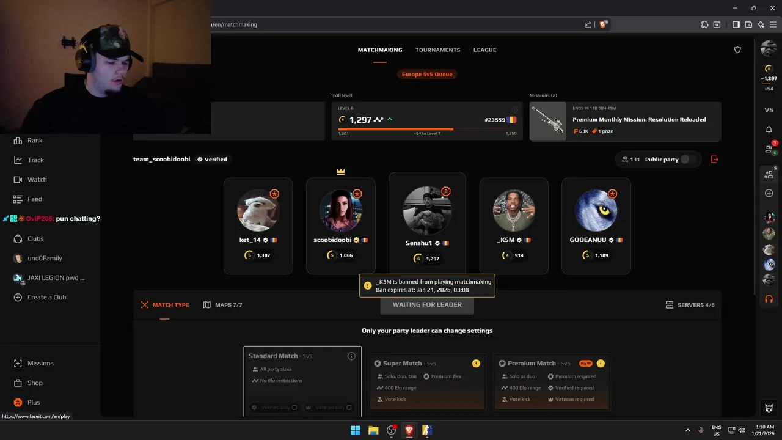Open FACEIT Plus in the sidebar
The height and width of the screenshot is (440, 782).
27,402
